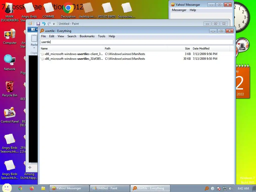Select the usertiles-client_3 manifest result
256x192 pixels.
tap(74, 54)
